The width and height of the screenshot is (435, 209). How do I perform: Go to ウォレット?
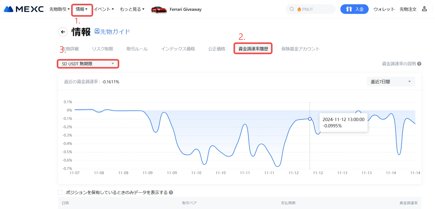pyautogui.click(x=384, y=9)
